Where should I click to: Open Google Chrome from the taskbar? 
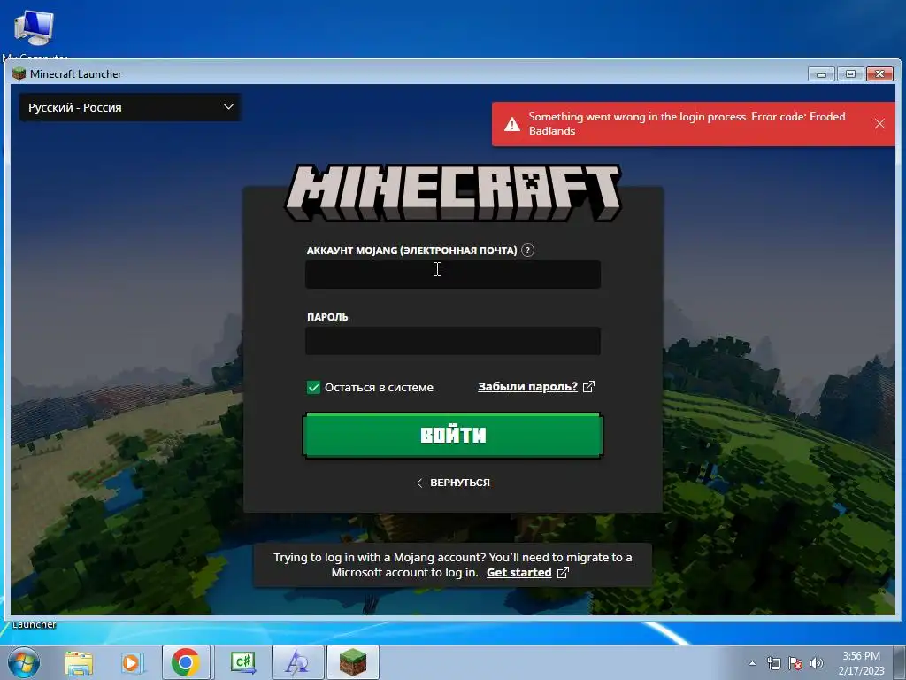pos(186,662)
